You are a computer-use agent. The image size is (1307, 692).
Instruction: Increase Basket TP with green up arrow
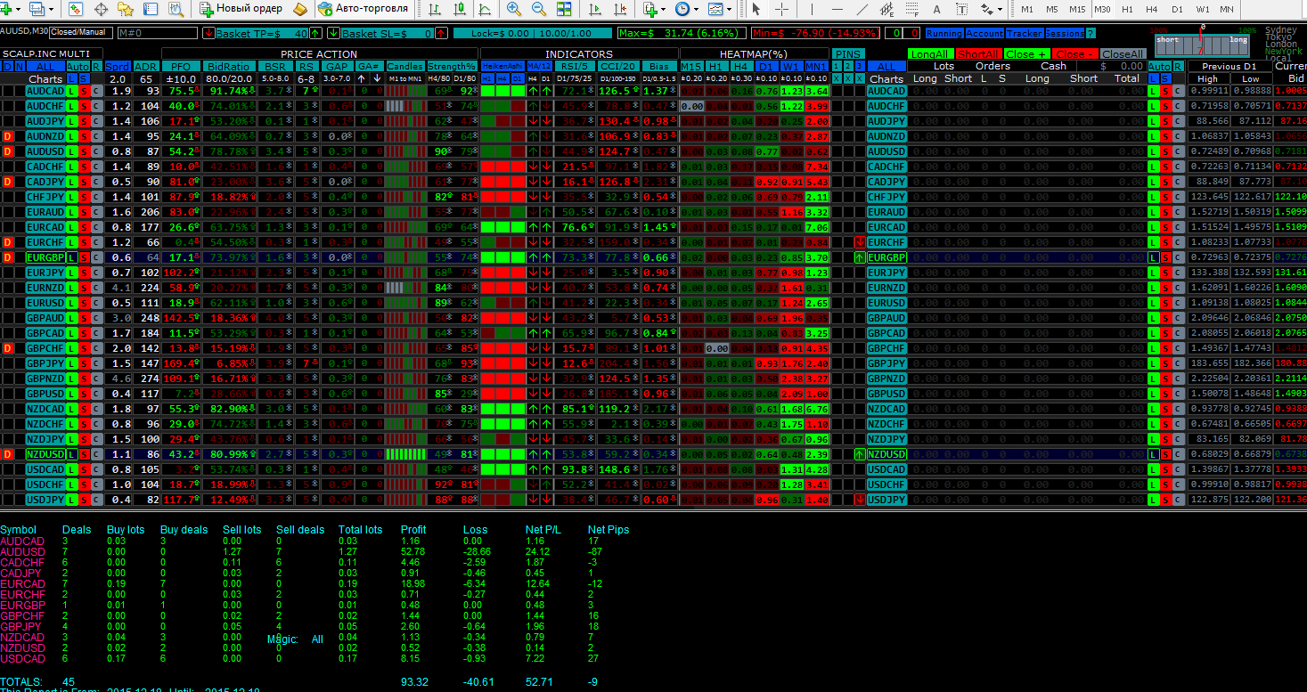click(315, 33)
